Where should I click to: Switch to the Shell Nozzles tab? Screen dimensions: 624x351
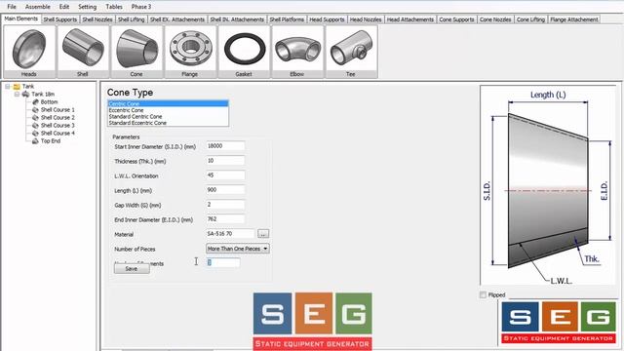click(x=97, y=19)
